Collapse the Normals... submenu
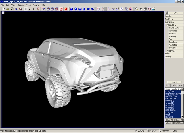Image resolution: width=184 pixels, height=133 pixels. coord(171,25)
